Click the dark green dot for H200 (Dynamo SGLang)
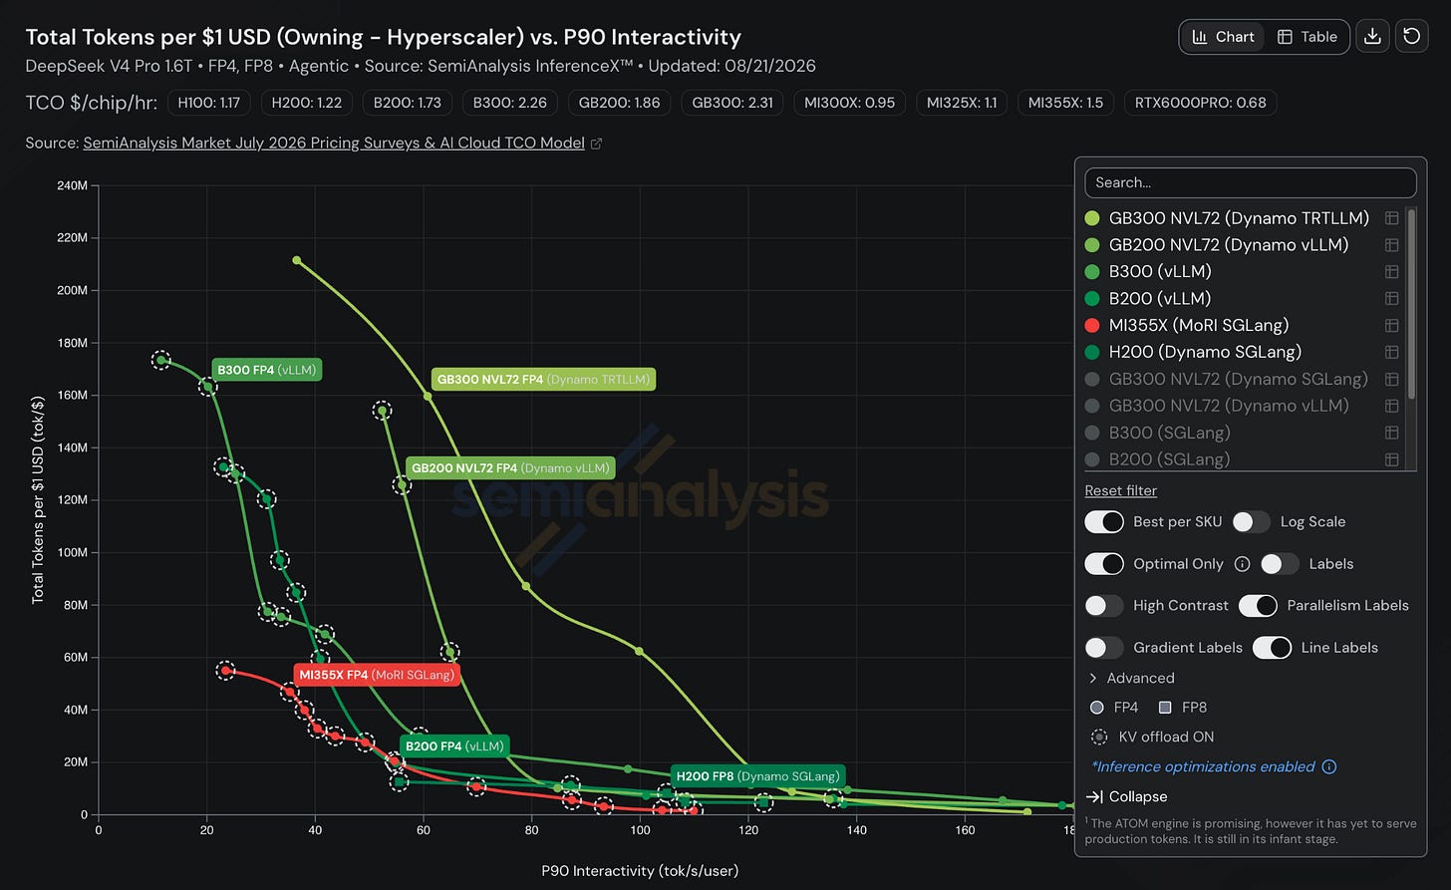Image resolution: width=1451 pixels, height=890 pixels. [x=1092, y=352]
